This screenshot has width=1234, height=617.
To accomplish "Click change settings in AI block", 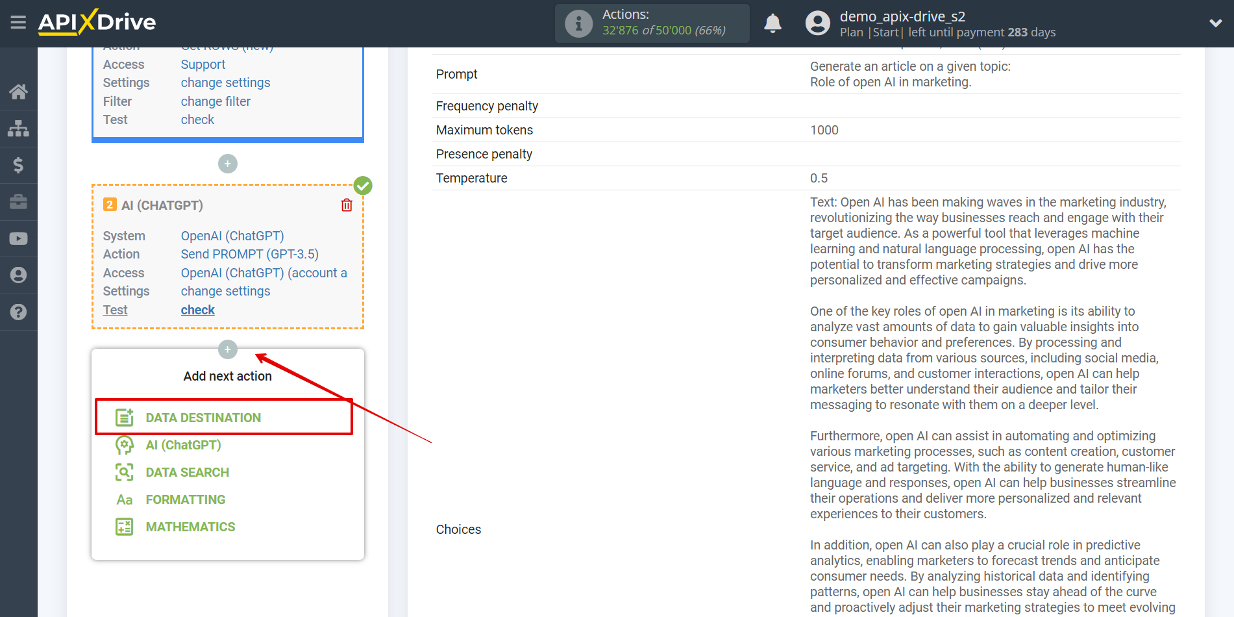I will click(225, 291).
